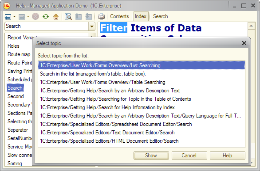Click the Back navigation arrow icon
Viewport: 260px width, 171px height.
coord(8,17)
